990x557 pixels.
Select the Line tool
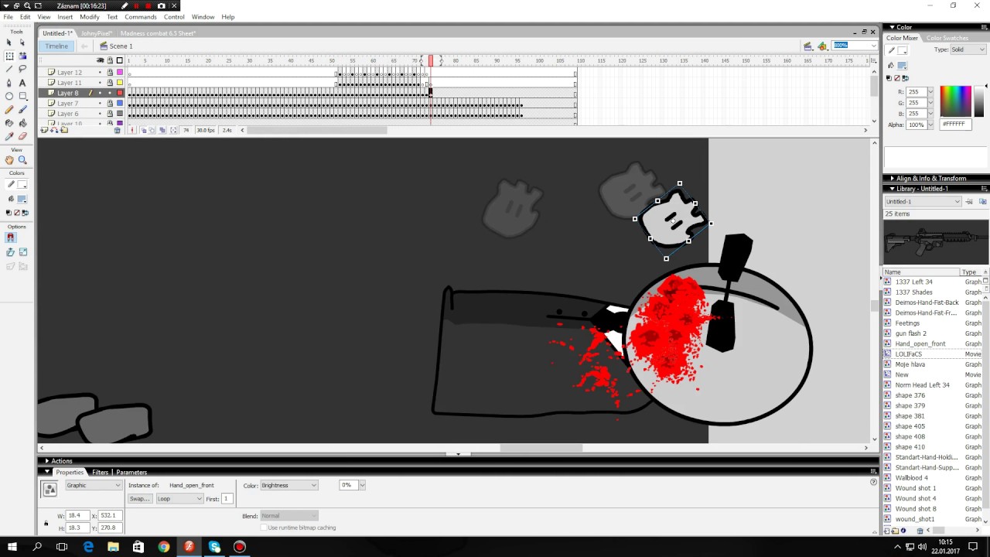9,69
